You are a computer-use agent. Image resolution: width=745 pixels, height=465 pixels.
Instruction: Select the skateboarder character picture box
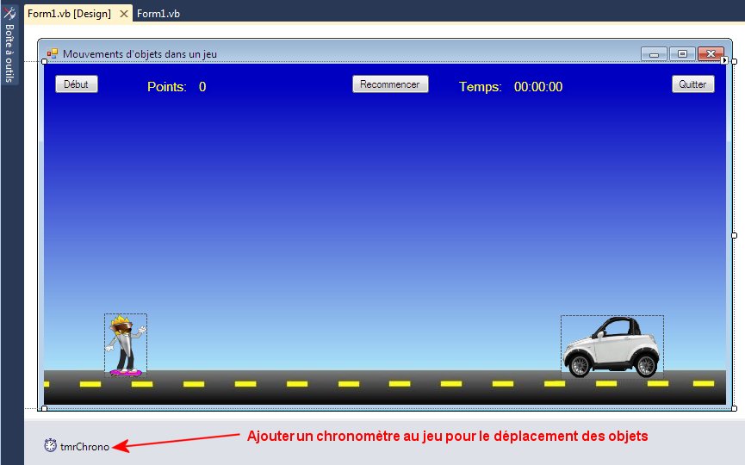126,344
